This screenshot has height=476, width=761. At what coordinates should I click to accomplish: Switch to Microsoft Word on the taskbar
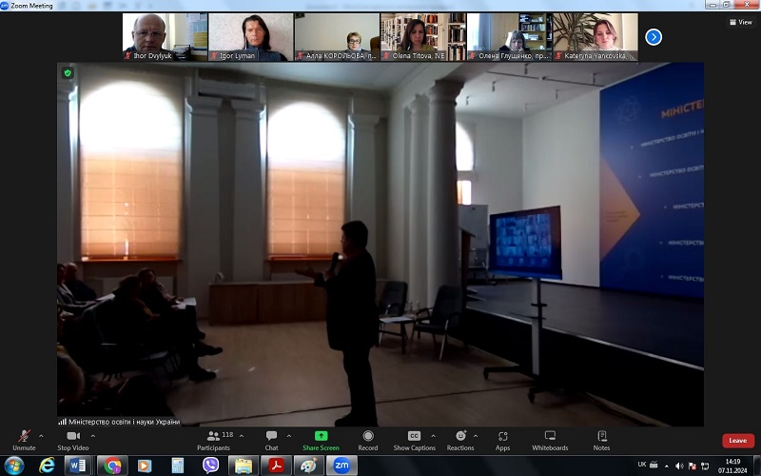[78, 466]
